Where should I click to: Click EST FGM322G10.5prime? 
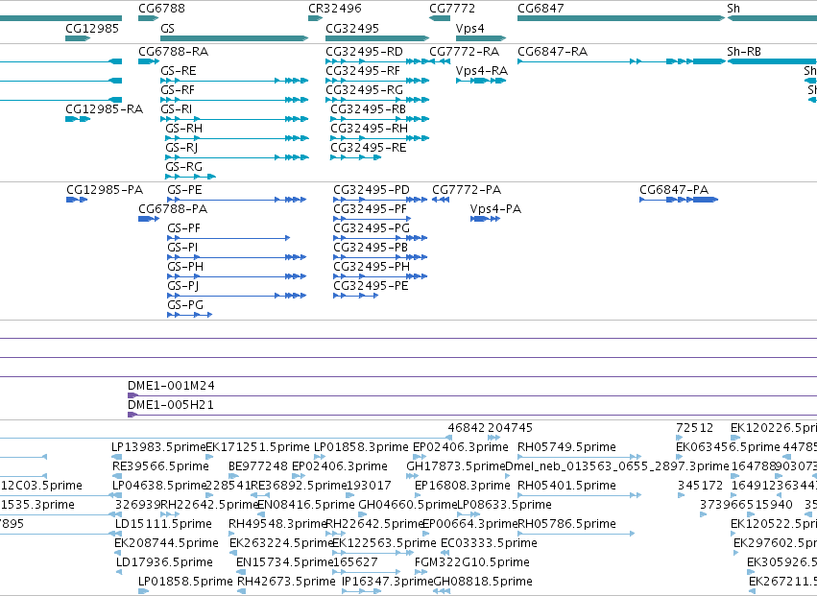point(420,572)
